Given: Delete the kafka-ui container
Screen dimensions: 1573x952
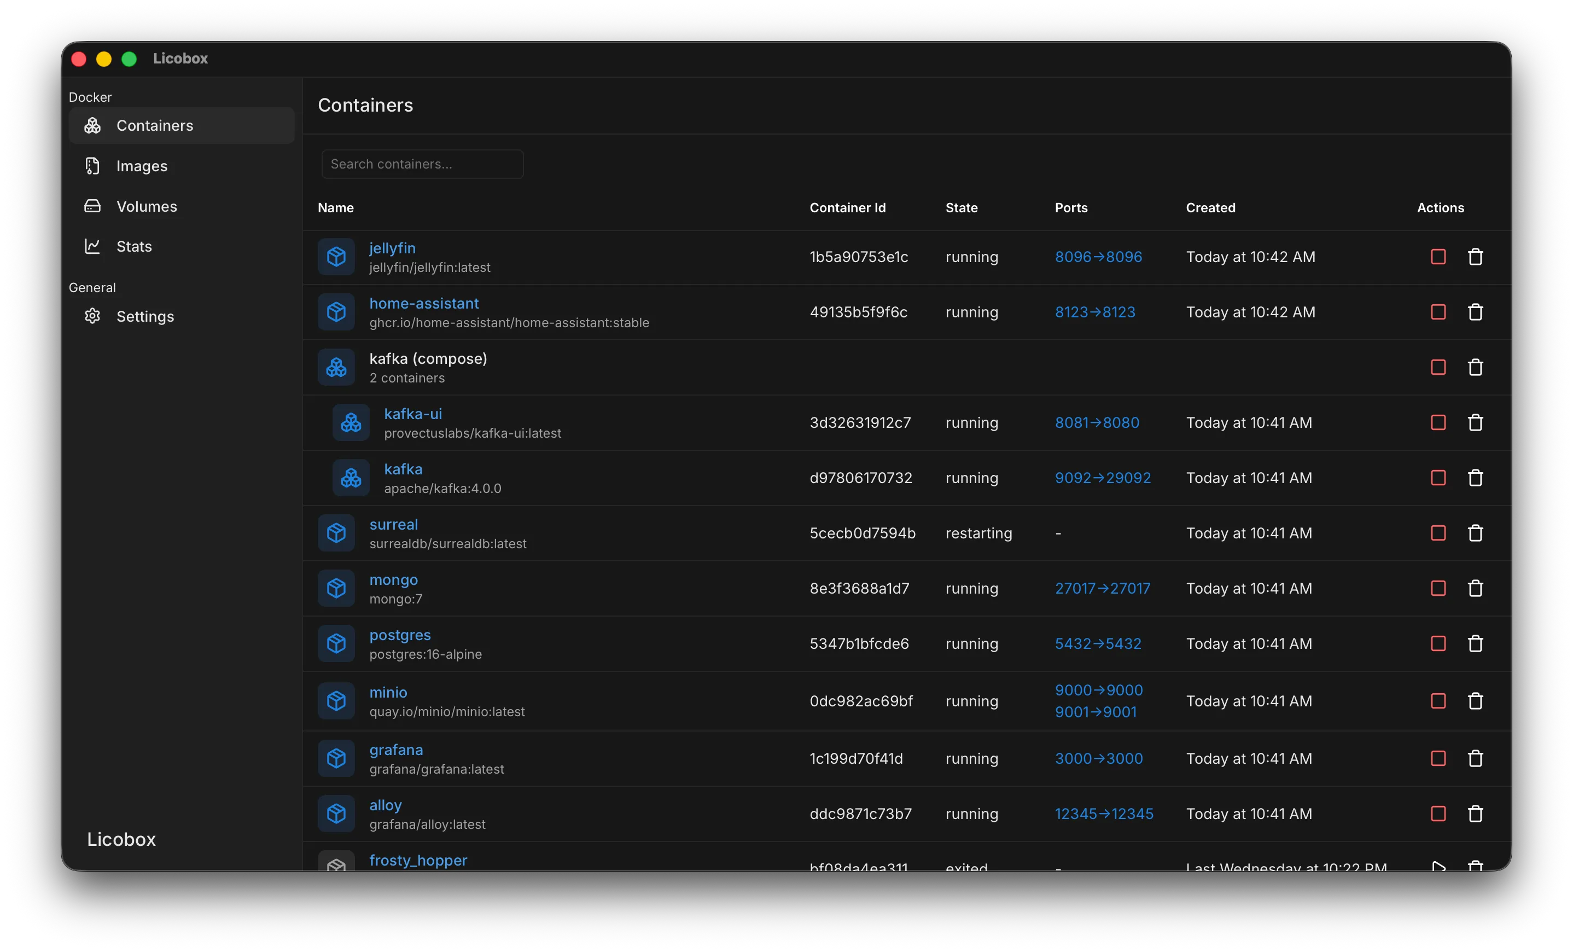Looking at the screenshot, I should click(1475, 423).
